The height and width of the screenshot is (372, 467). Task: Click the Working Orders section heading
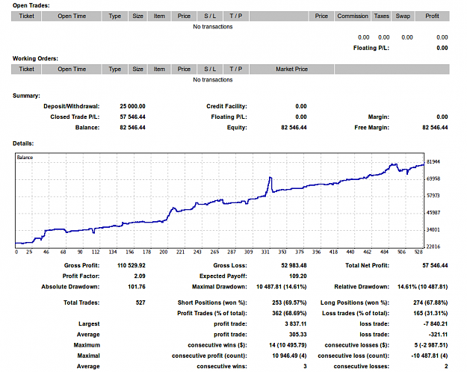[35, 58]
